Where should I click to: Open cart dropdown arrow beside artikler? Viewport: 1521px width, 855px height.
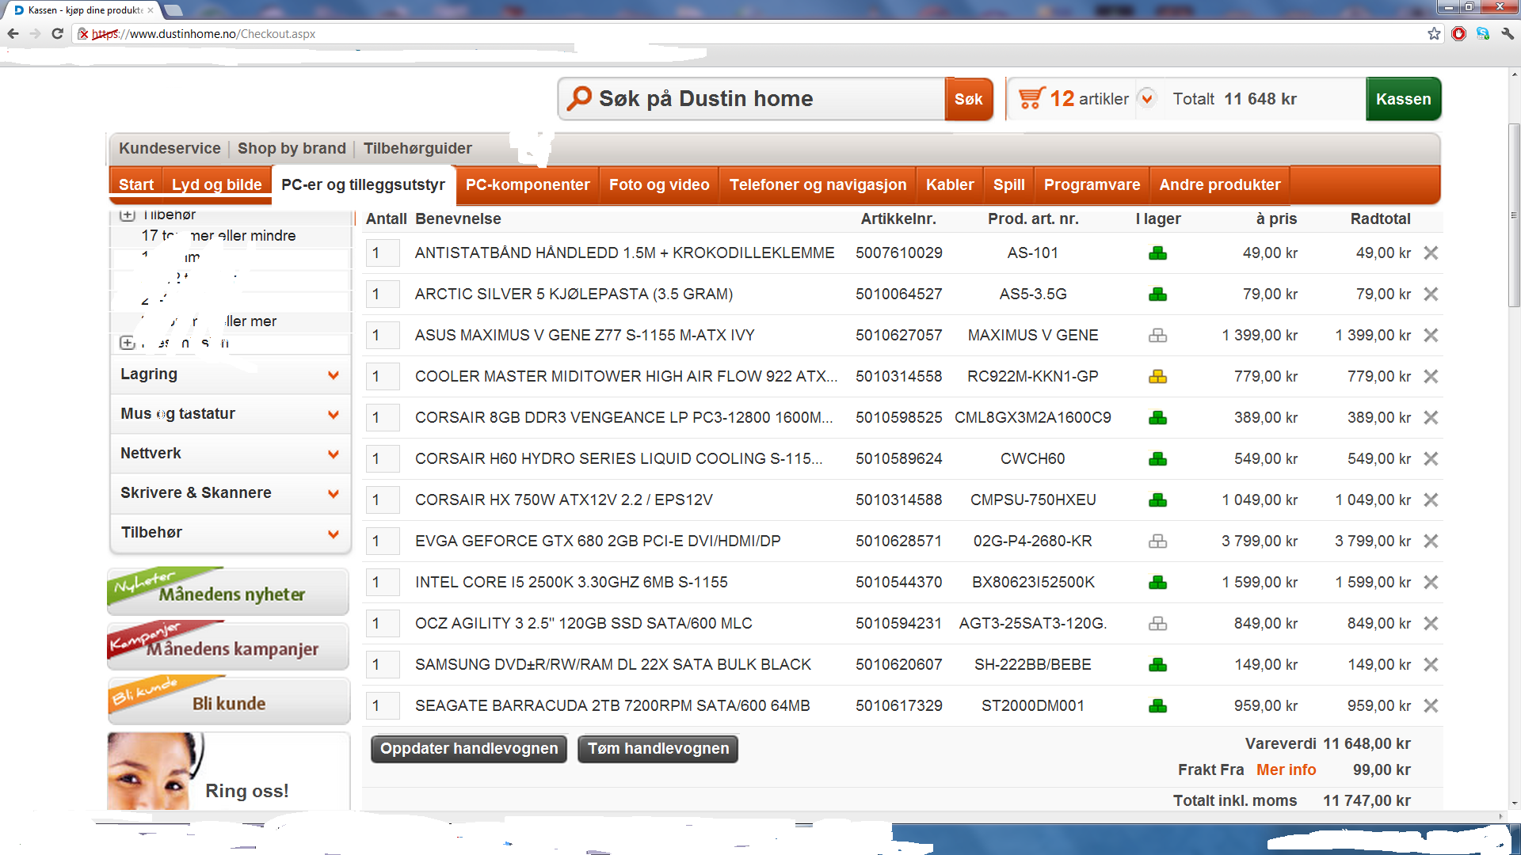(x=1146, y=99)
